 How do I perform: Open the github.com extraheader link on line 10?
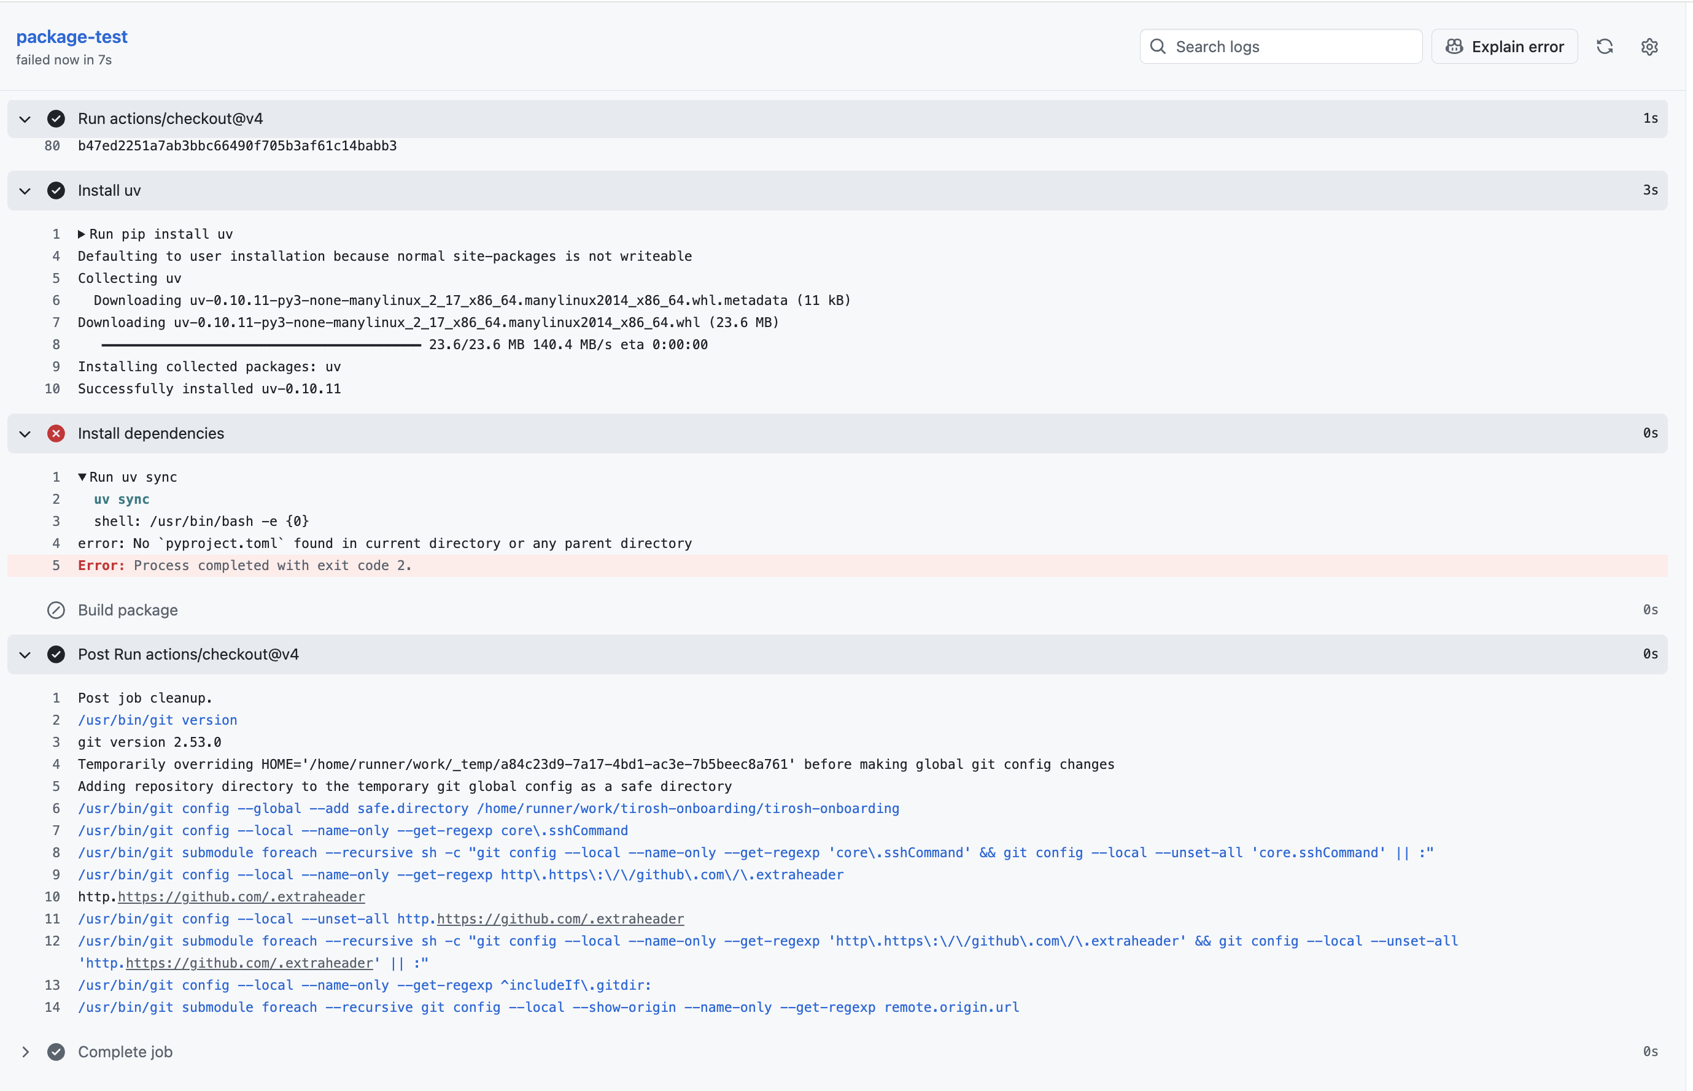click(x=241, y=897)
